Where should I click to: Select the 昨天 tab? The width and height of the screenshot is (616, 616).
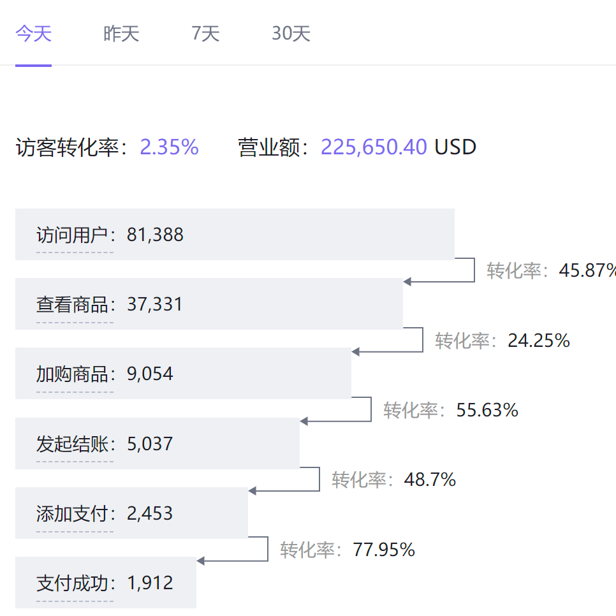click(x=121, y=34)
